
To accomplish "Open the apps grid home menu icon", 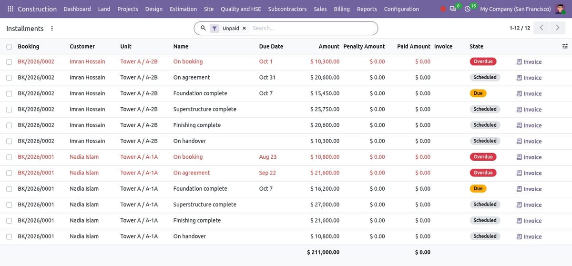I will [10, 9].
